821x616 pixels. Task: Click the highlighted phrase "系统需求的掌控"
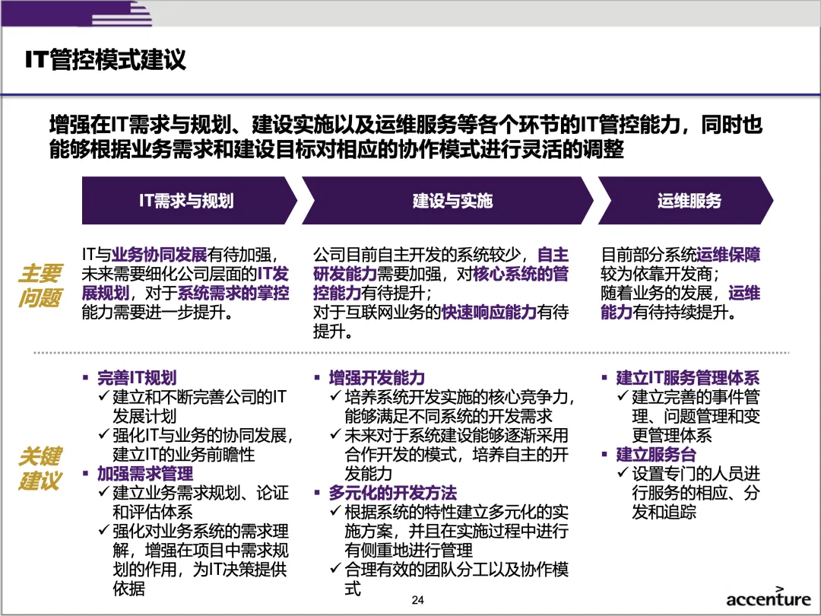click(233, 293)
